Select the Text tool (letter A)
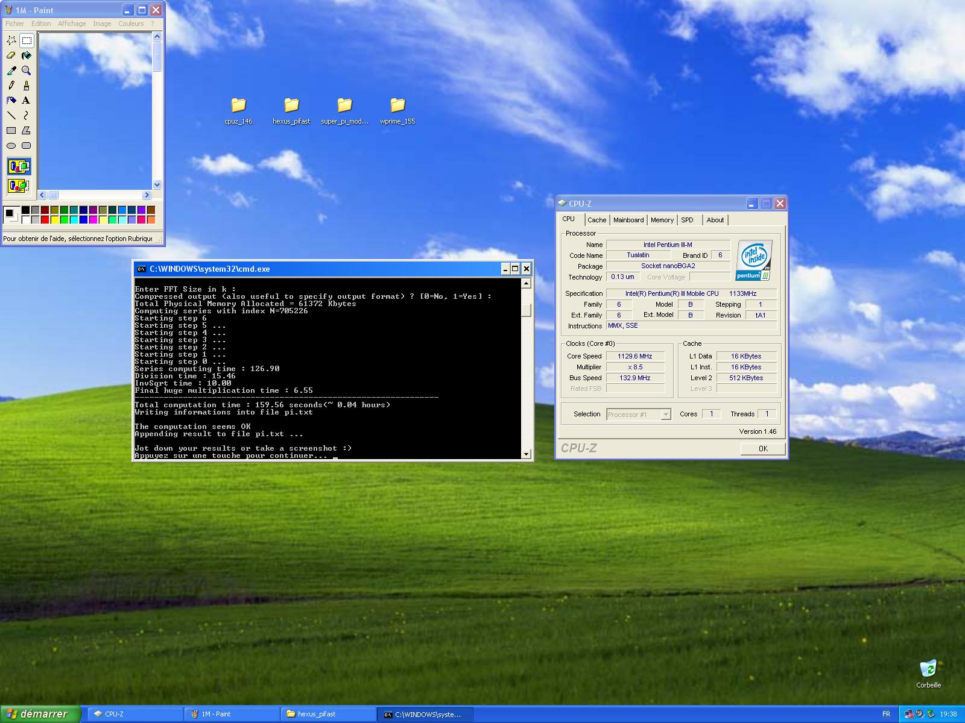 pos(27,101)
